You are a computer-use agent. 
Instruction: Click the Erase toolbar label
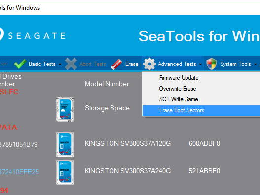coord(132,64)
